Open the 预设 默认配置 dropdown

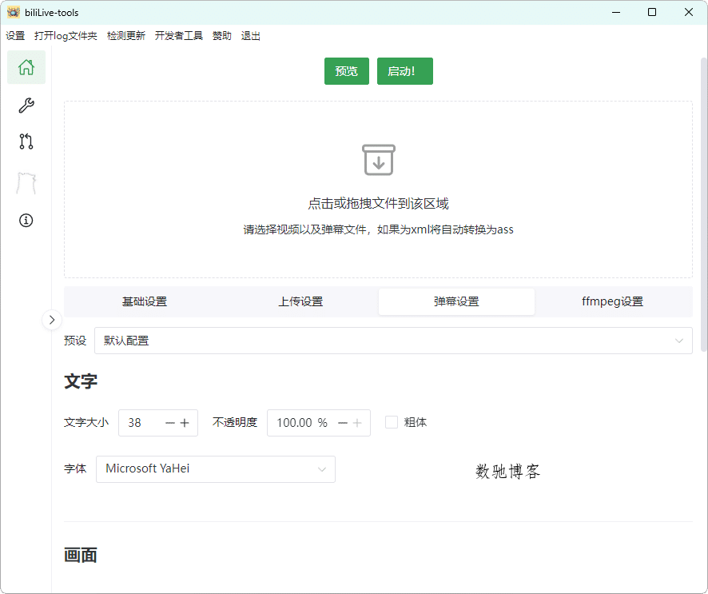[x=393, y=341]
